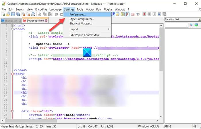The width and height of the screenshot is (201, 129).
Task: Toggle the eye Monitoring toolbar icon
Action: coord(138,14)
